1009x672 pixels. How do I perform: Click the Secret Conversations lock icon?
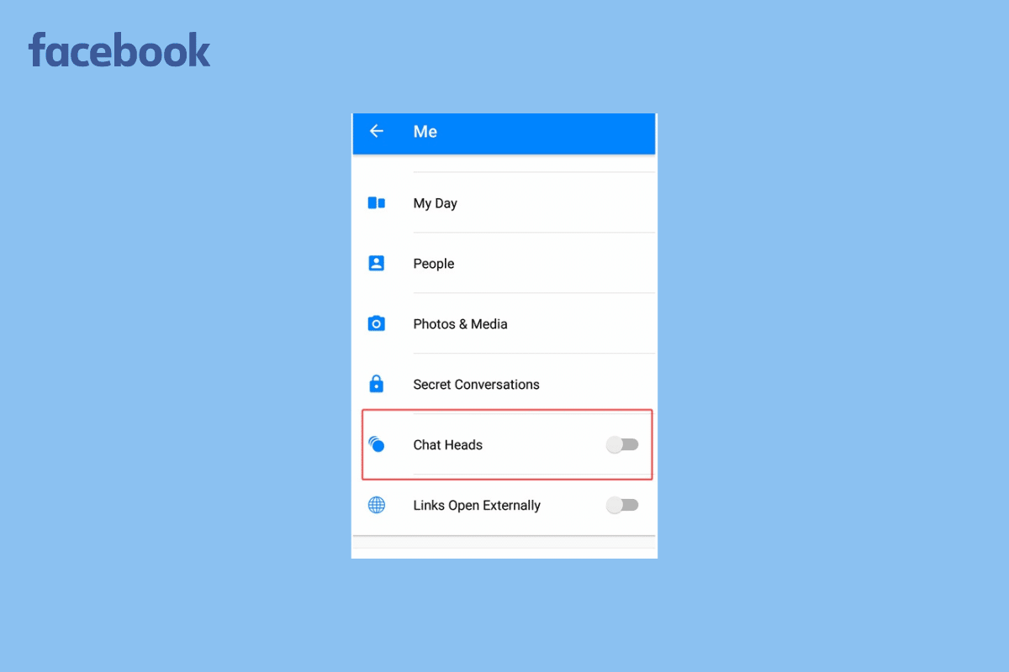click(377, 384)
